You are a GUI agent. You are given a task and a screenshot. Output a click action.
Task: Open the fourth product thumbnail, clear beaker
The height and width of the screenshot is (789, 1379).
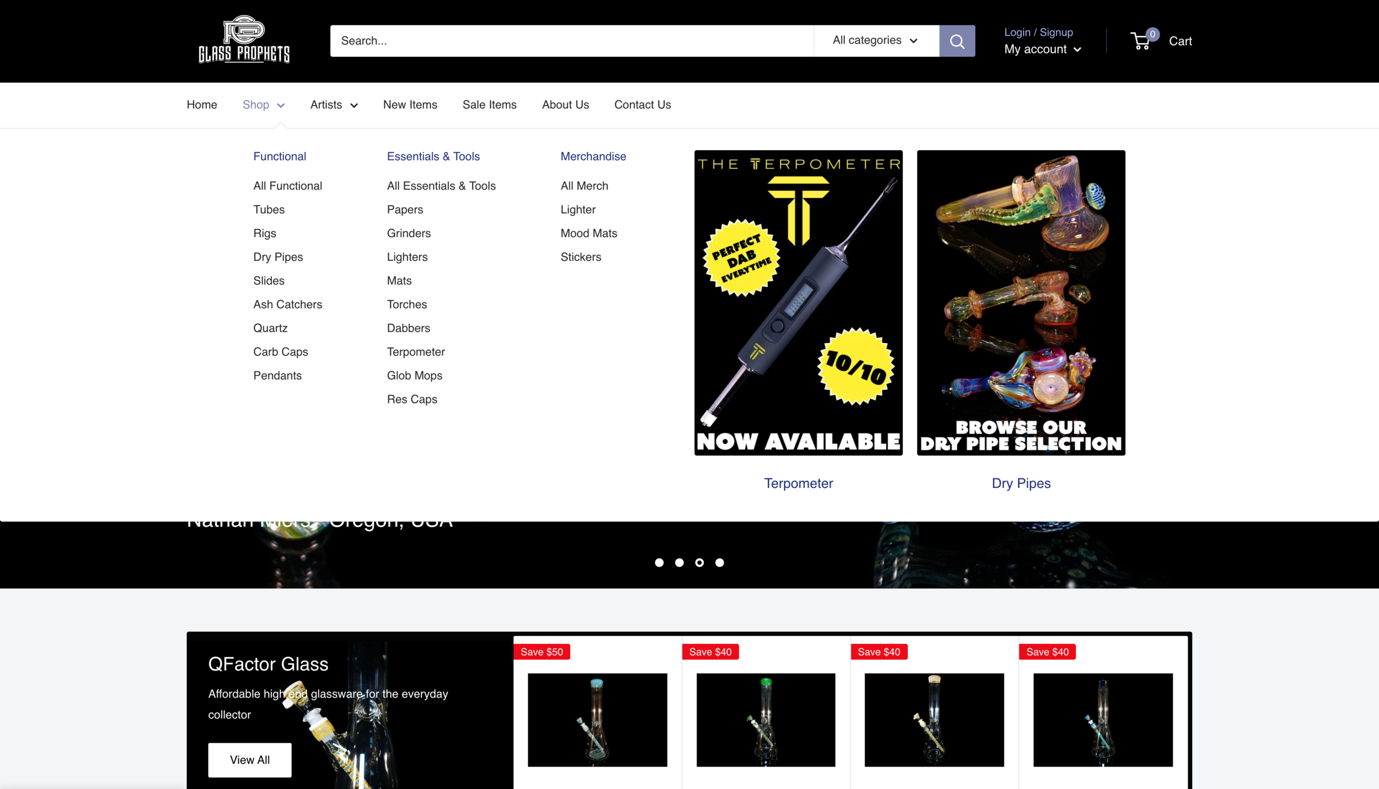pos(1103,720)
